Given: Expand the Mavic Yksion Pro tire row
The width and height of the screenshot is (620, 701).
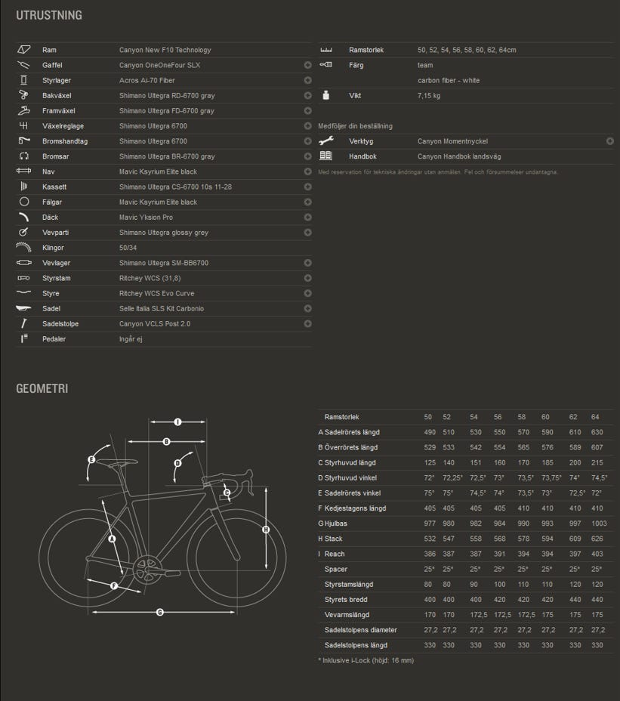Looking at the screenshot, I should [x=307, y=217].
